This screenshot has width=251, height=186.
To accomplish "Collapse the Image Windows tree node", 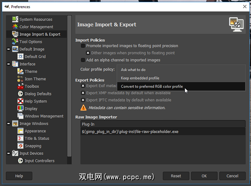I will (9, 124).
